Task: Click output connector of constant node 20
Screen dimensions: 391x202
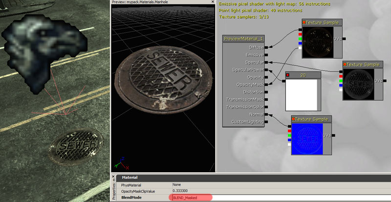Action: (283, 81)
